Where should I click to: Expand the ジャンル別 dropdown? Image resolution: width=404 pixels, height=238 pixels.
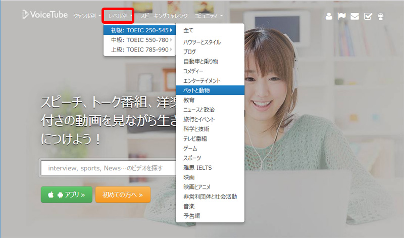[87, 16]
